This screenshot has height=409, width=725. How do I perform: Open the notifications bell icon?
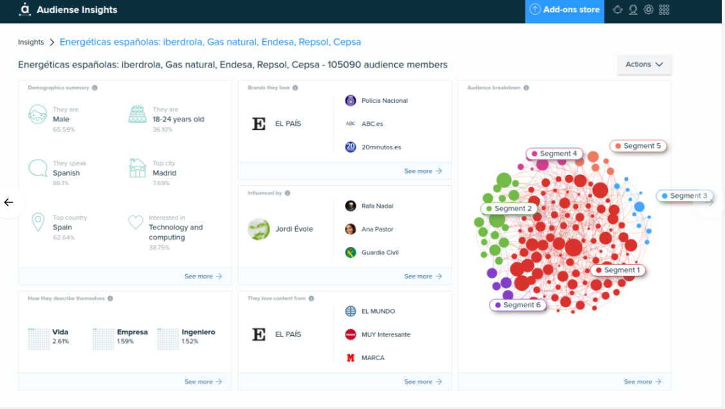pyautogui.click(x=618, y=10)
